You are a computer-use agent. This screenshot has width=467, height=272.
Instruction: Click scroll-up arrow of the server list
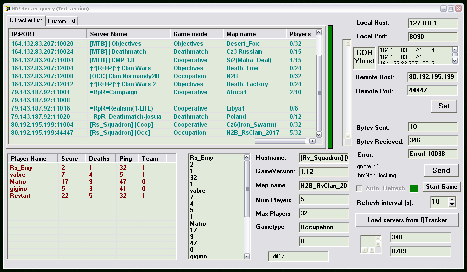pos(319,33)
